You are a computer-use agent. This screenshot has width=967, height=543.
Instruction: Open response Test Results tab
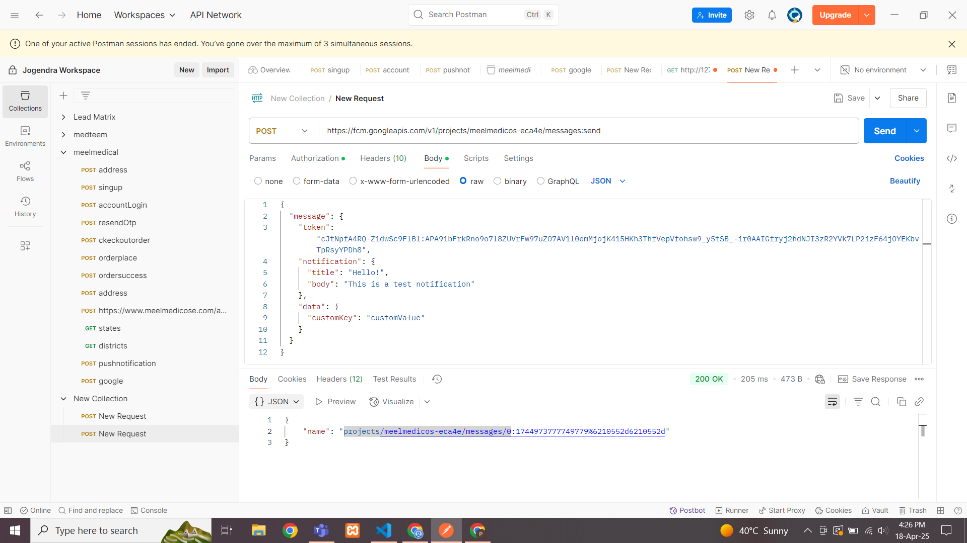pos(394,379)
